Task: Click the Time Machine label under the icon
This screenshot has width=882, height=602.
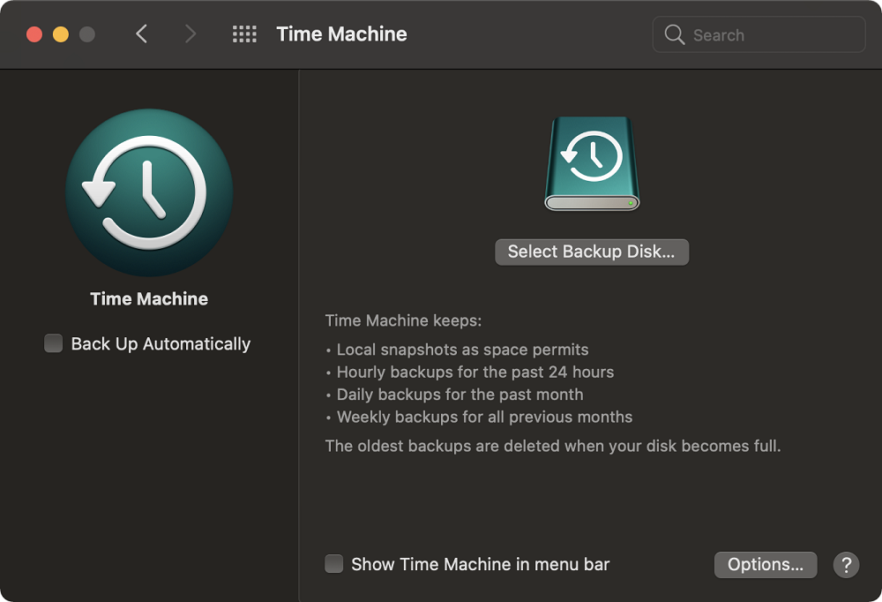Action: (x=149, y=298)
